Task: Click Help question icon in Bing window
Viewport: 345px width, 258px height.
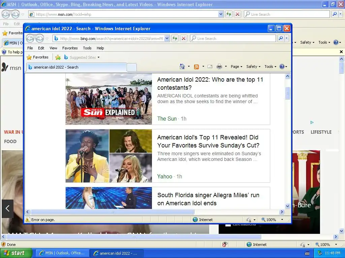Action: tap(282, 67)
